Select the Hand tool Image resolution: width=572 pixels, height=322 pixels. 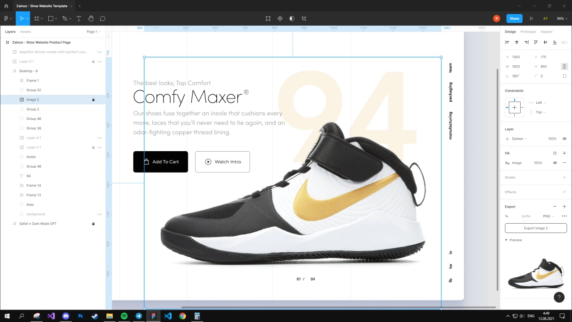click(x=91, y=19)
